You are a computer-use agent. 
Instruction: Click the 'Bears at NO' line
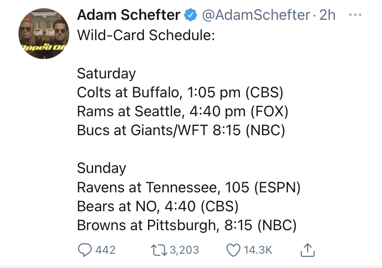coord(157,206)
